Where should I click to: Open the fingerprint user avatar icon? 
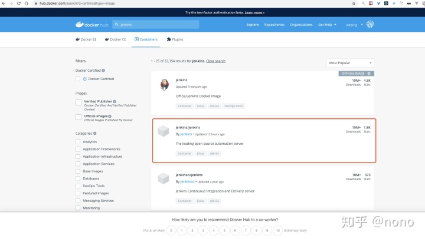pos(370,24)
